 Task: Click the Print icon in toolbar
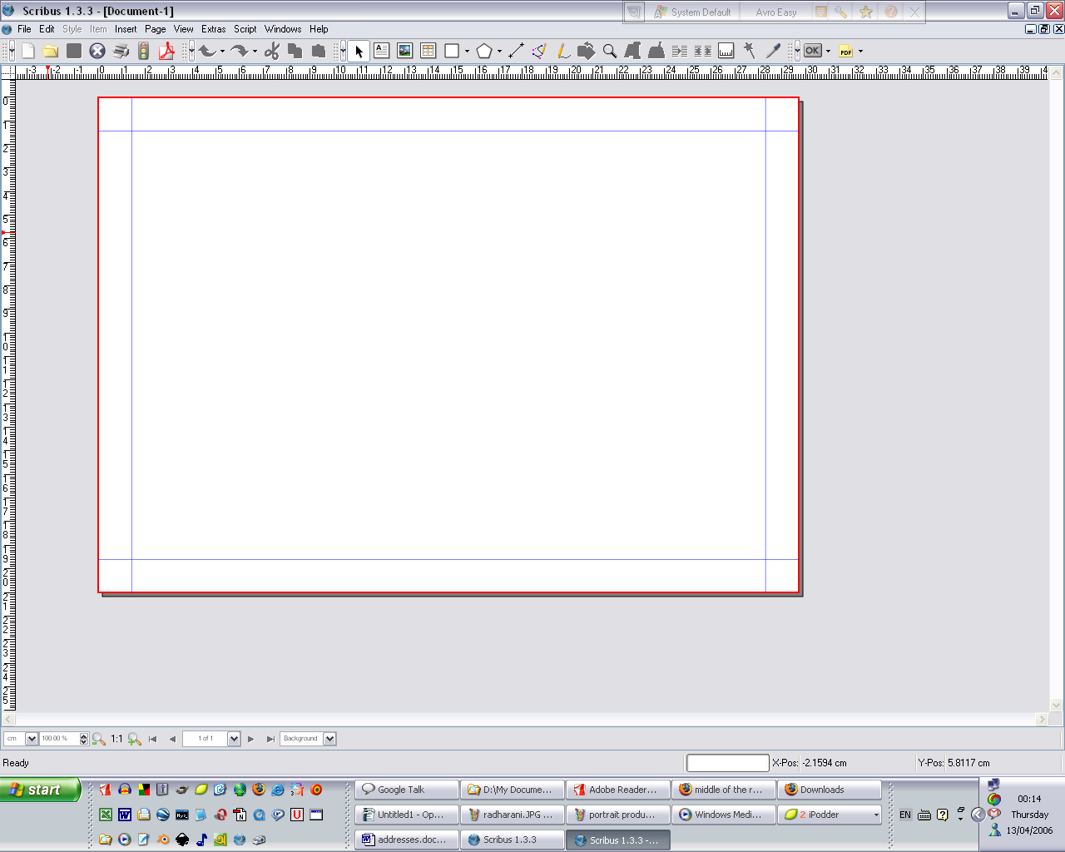[x=121, y=51]
